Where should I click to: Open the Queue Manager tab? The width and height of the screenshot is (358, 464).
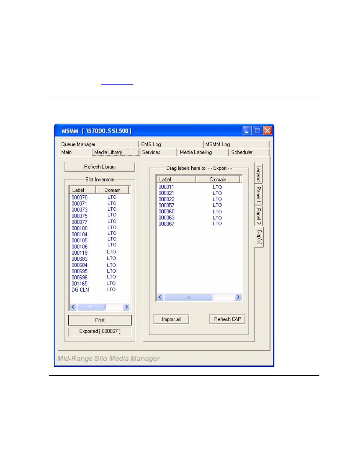(98, 144)
